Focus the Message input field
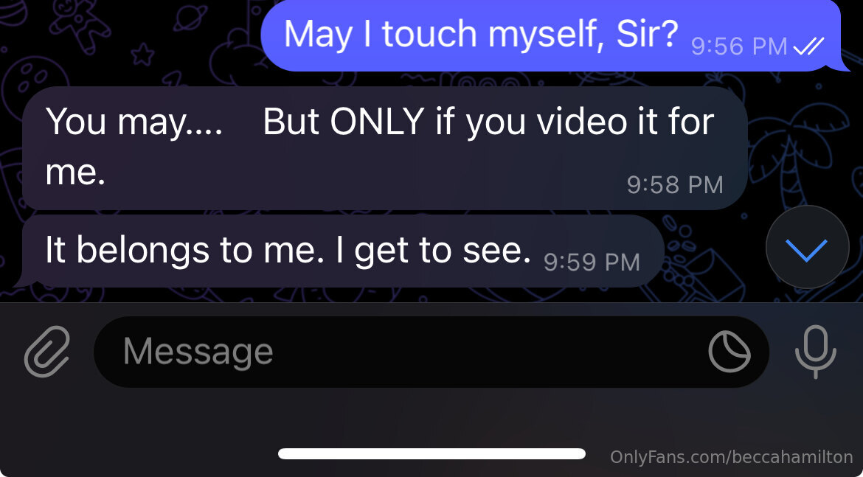 [431, 352]
